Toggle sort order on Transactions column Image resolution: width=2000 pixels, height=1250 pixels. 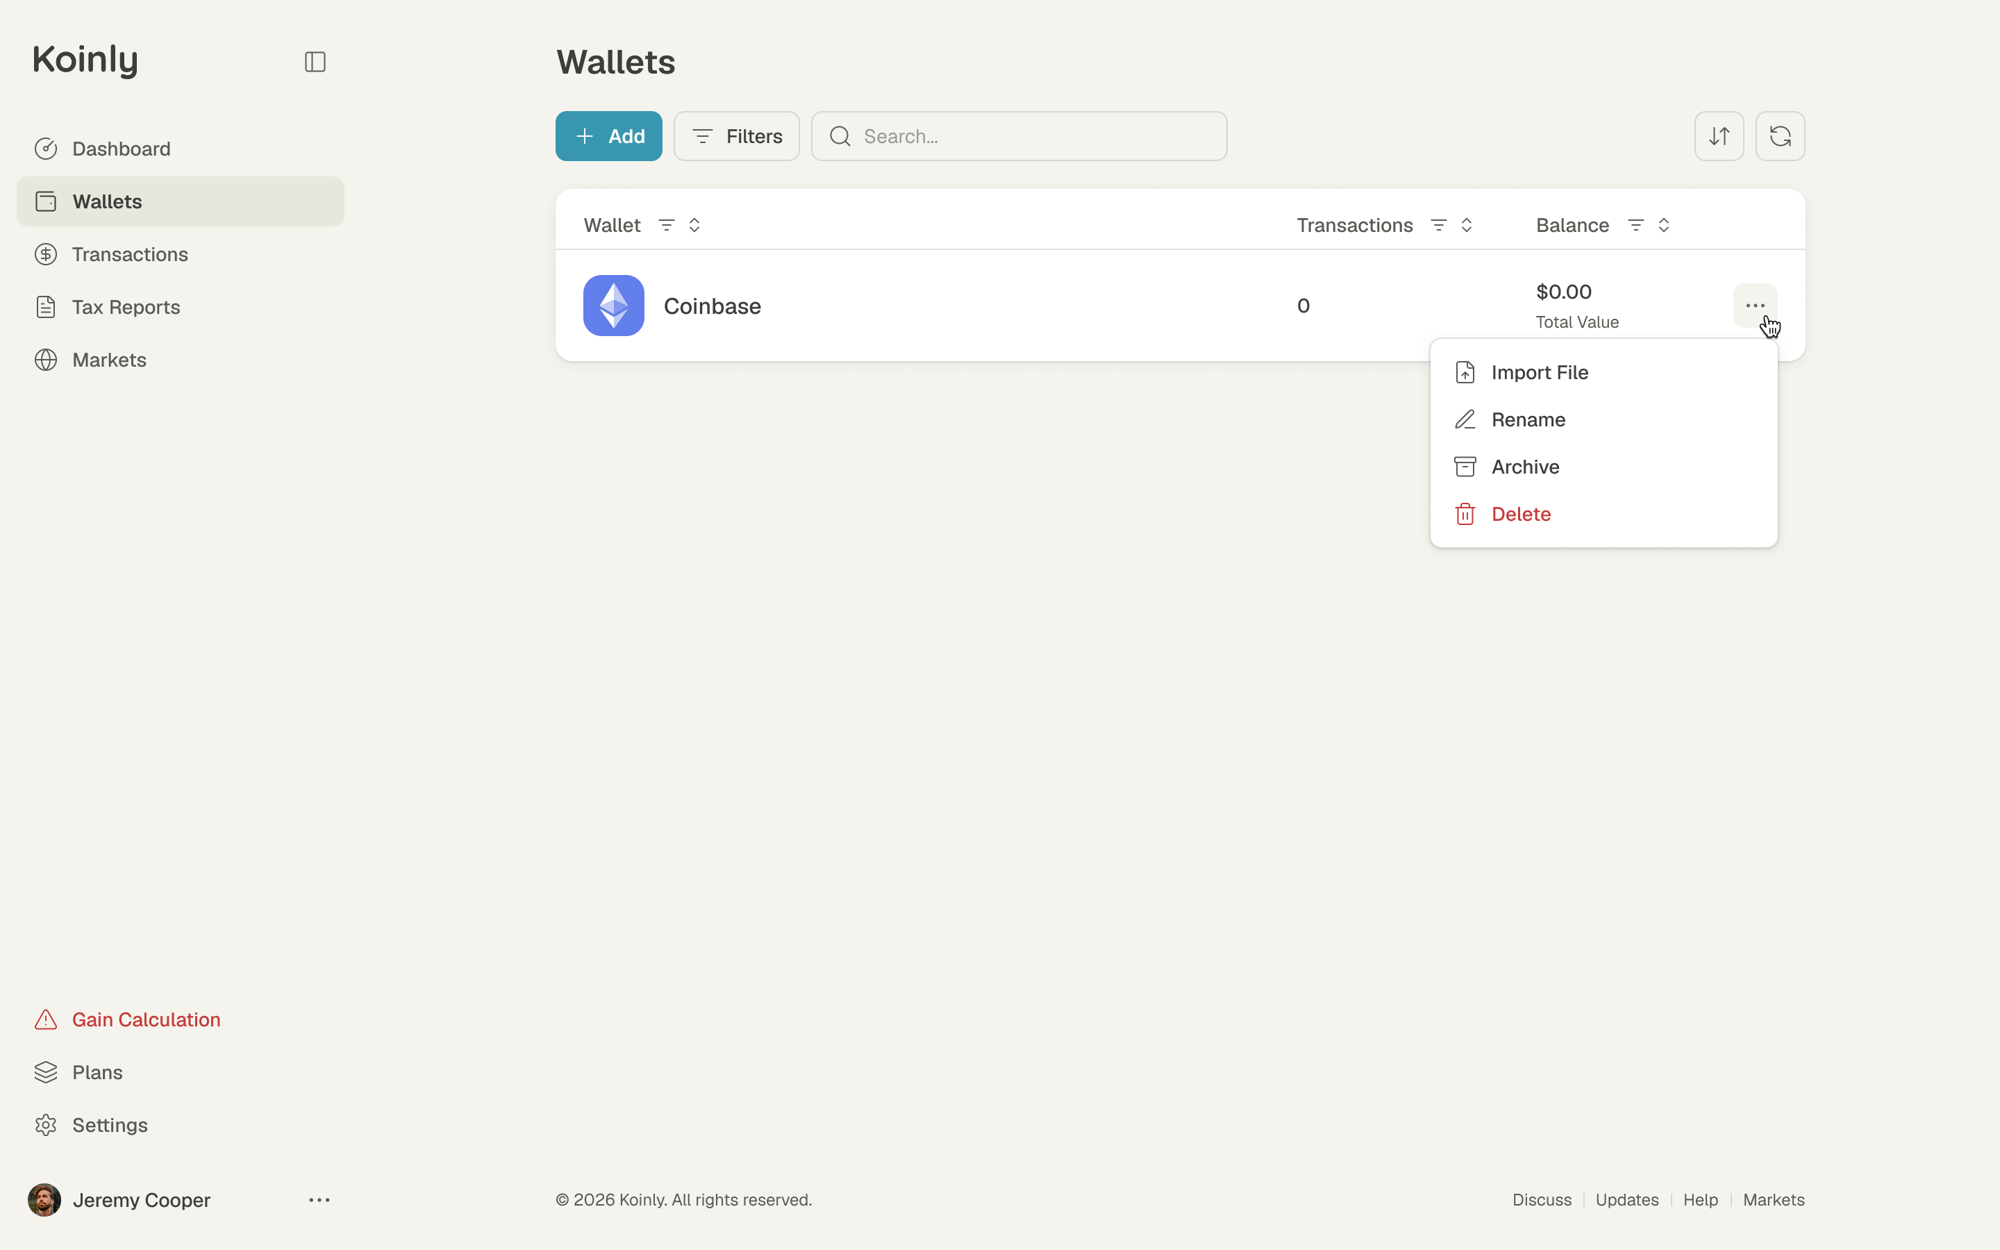pyautogui.click(x=1466, y=225)
